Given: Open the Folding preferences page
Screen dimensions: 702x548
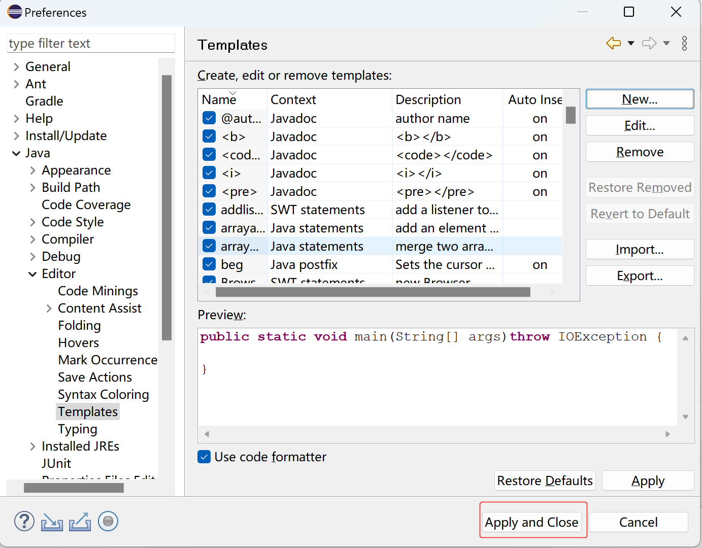Looking at the screenshot, I should (x=79, y=326).
